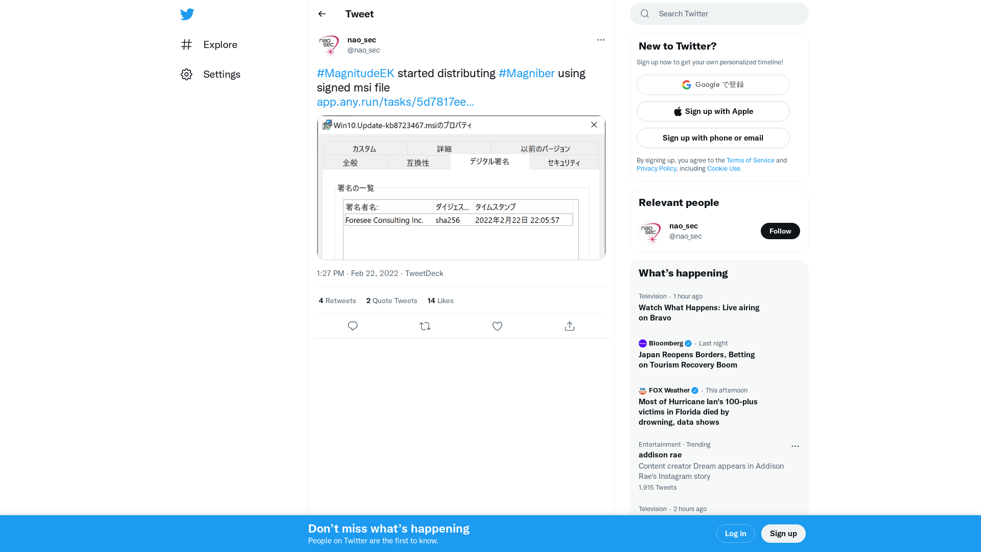Open the #Magniber hashtag

pos(526,73)
